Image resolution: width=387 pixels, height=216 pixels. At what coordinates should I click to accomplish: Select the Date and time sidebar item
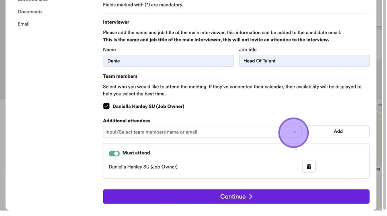pos(33,1)
